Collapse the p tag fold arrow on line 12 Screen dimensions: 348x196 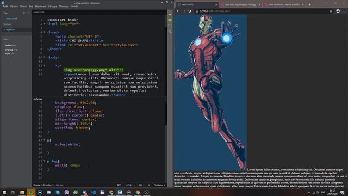tap(45, 66)
